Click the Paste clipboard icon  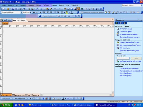[47, 9]
